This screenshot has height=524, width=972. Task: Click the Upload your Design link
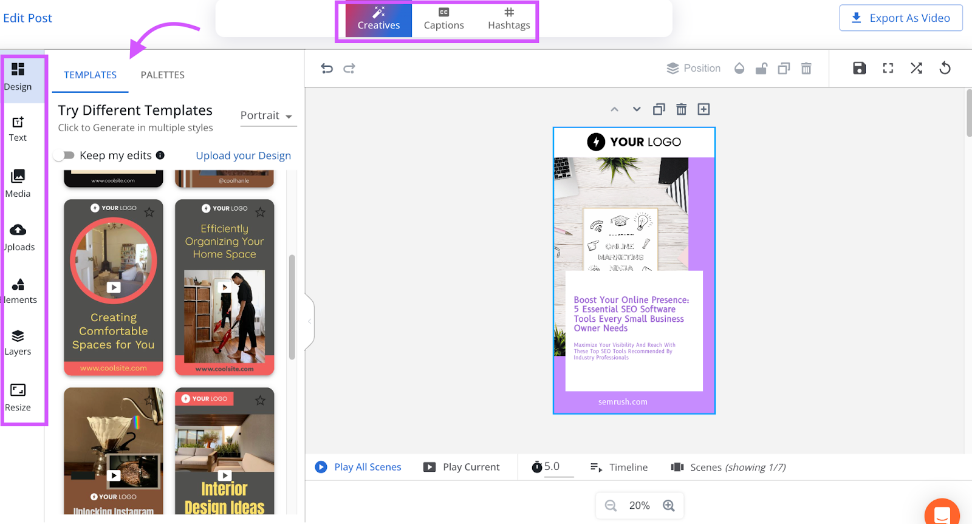pos(243,155)
